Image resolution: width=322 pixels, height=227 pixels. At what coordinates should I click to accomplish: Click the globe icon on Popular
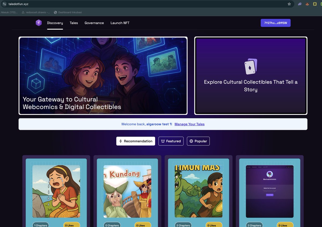click(191, 141)
